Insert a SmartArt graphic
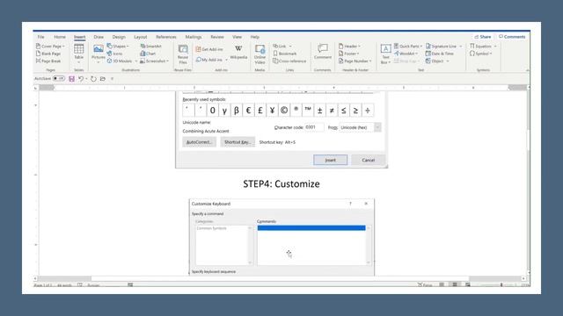The width and height of the screenshot is (563, 316). 150,47
